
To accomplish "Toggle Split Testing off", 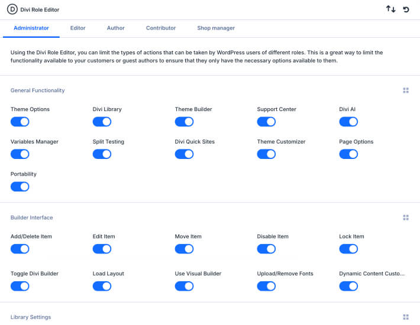I will (102, 154).
